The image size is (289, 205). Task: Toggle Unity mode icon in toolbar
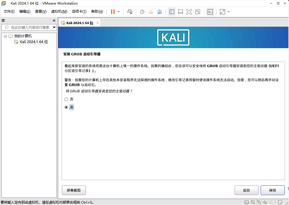[x=198, y=12]
